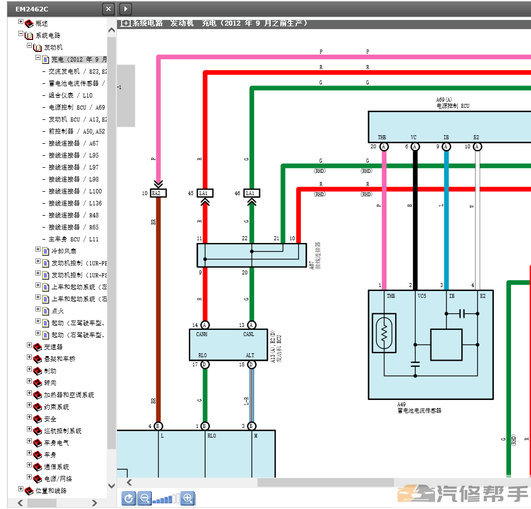
Task: Select 接线连接器 / L136 entry
Action: point(75,203)
